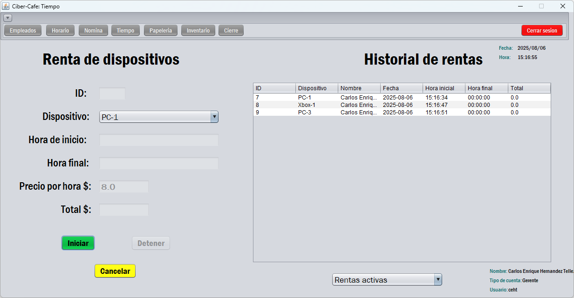Minimize the Ciber-Cafe window
Screen dimensions: 574x298
coord(519,6)
